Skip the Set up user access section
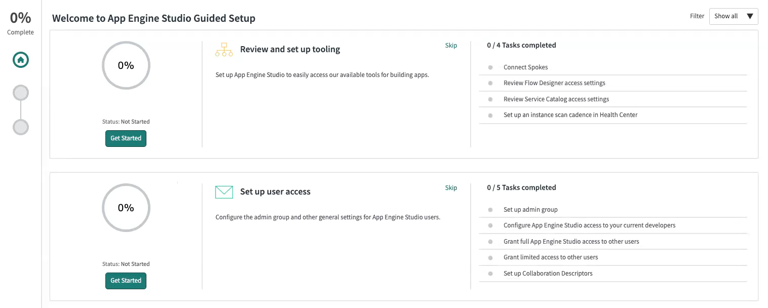Image resolution: width=768 pixels, height=308 pixels. [x=451, y=188]
